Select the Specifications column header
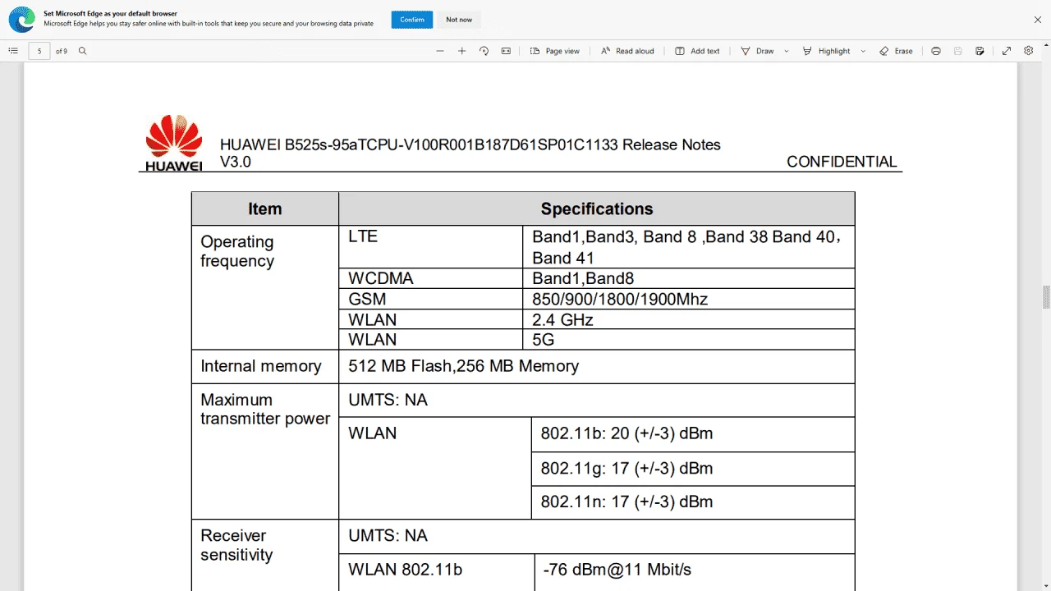This screenshot has height=591, width=1051. (x=597, y=208)
